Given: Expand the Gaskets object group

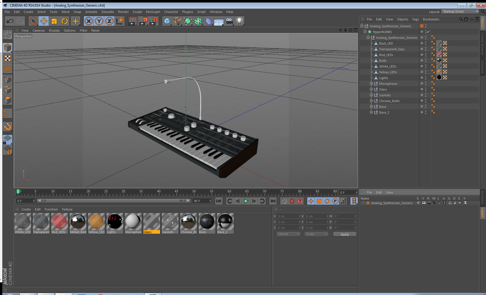Looking at the screenshot, I should pos(371,95).
